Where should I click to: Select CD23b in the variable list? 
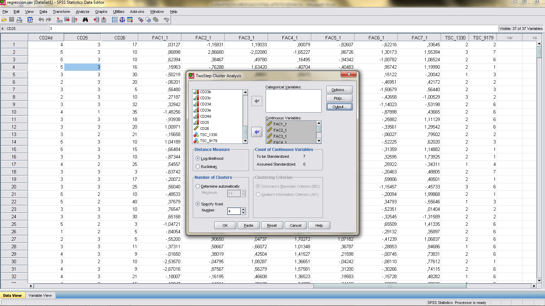(205, 92)
